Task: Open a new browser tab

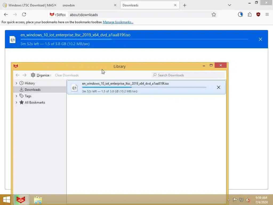Action: [x=184, y=5]
